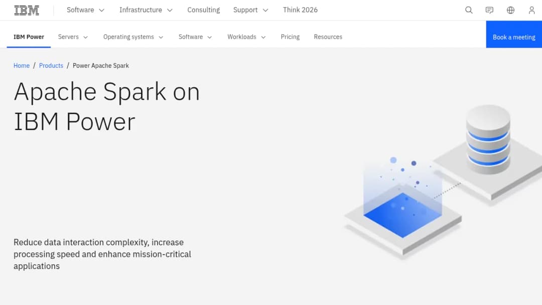This screenshot has height=305, width=542.
Task: Open the Pricing page
Action: click(290, 37)
